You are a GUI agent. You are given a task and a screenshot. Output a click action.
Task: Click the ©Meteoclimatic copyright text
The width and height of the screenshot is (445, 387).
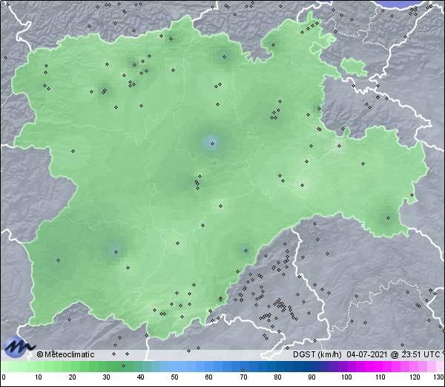[65, 354]
